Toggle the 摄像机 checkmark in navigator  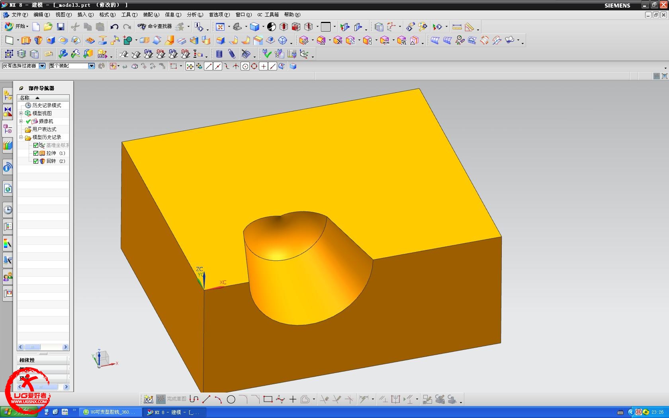(28, 121)
